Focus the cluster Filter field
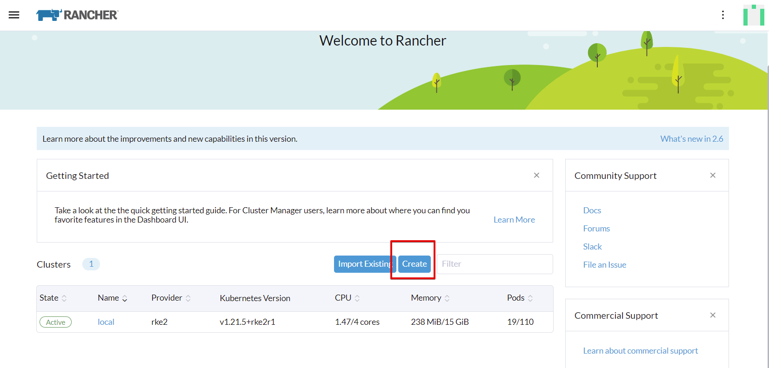 pos(495,264)
